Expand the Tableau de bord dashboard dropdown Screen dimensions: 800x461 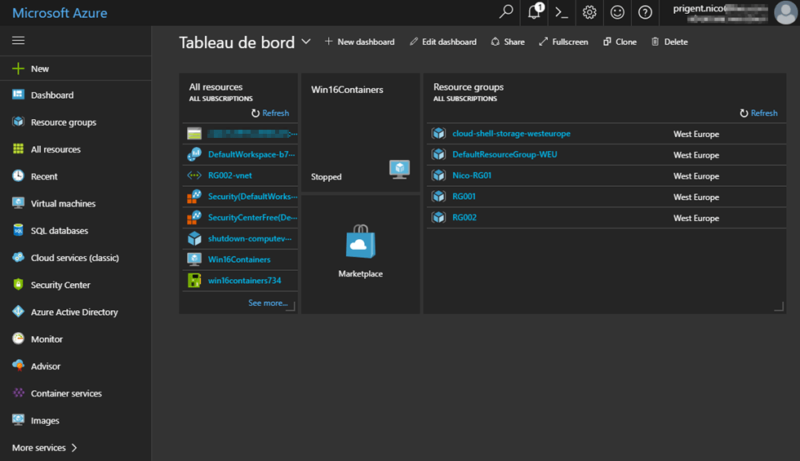point(305,42)
